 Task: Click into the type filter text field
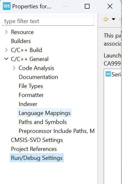pyautogui.click(x=48, y=21)
